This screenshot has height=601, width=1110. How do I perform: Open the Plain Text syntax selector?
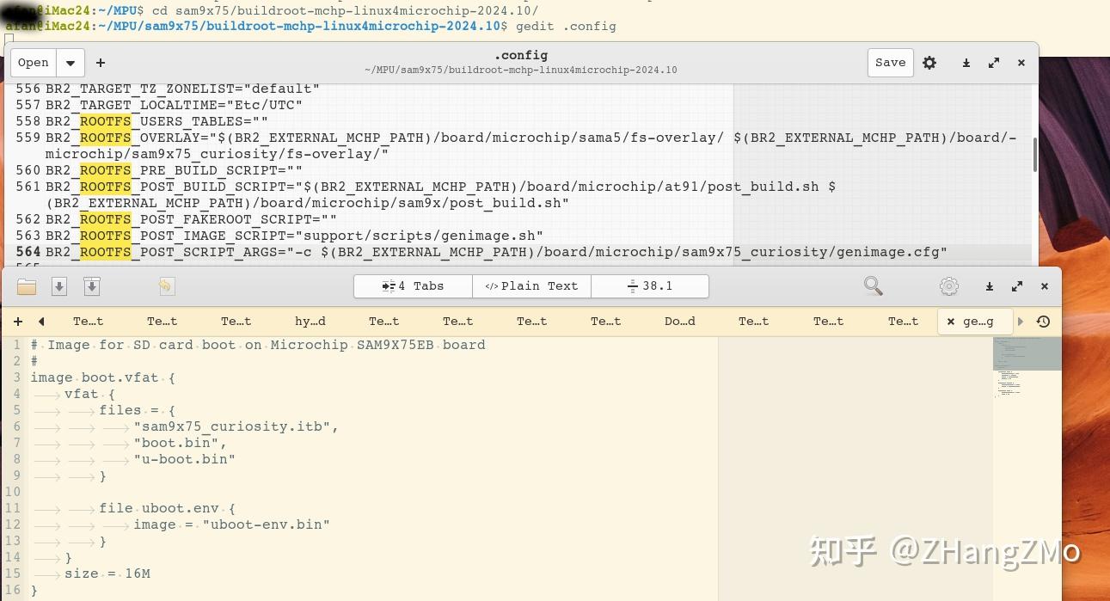(531, 285)
